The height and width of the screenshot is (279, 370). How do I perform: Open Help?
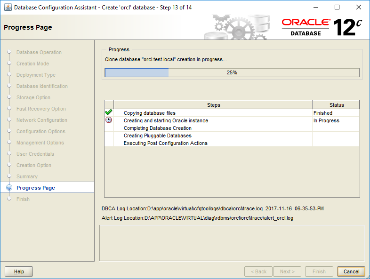click(19, 271)
